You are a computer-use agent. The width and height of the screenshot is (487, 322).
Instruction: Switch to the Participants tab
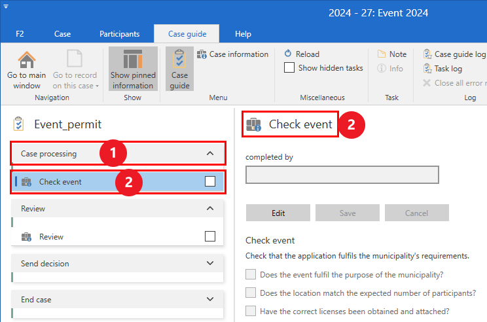pos(119,34)
